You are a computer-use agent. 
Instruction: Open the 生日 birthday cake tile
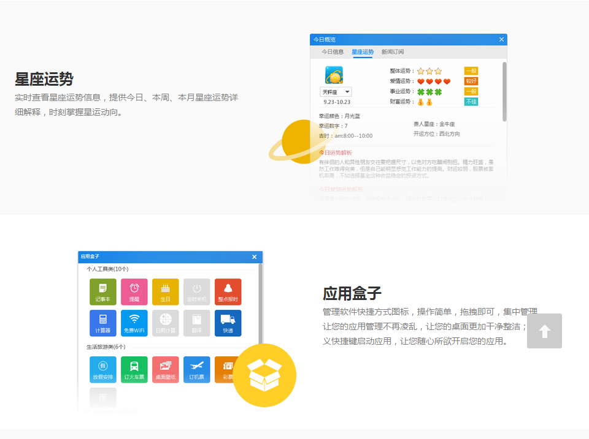(165, 291)
